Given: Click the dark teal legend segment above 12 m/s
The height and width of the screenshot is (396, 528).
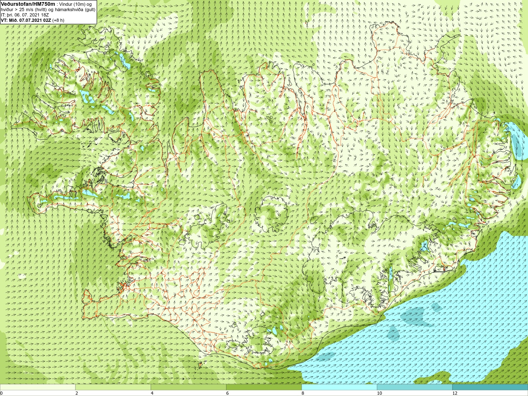Looking at the screenshot, I should (x=490, y=387).
